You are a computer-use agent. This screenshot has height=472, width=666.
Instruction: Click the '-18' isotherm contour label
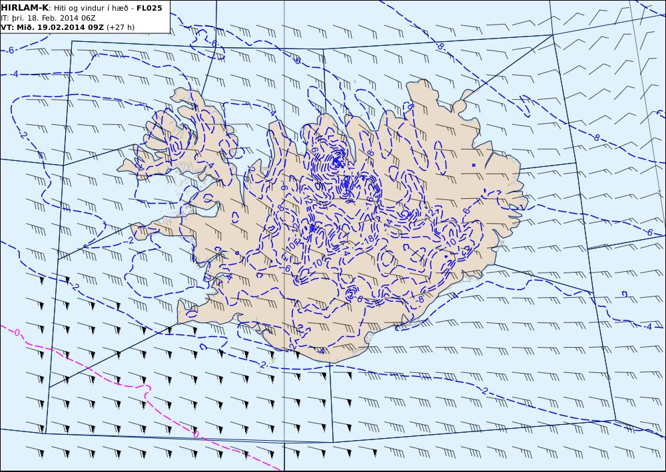click(369, 239)
